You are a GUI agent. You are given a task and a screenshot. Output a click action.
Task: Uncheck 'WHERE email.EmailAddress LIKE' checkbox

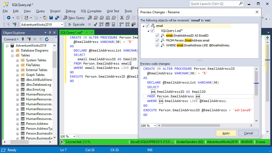click(x=157, y=45)
